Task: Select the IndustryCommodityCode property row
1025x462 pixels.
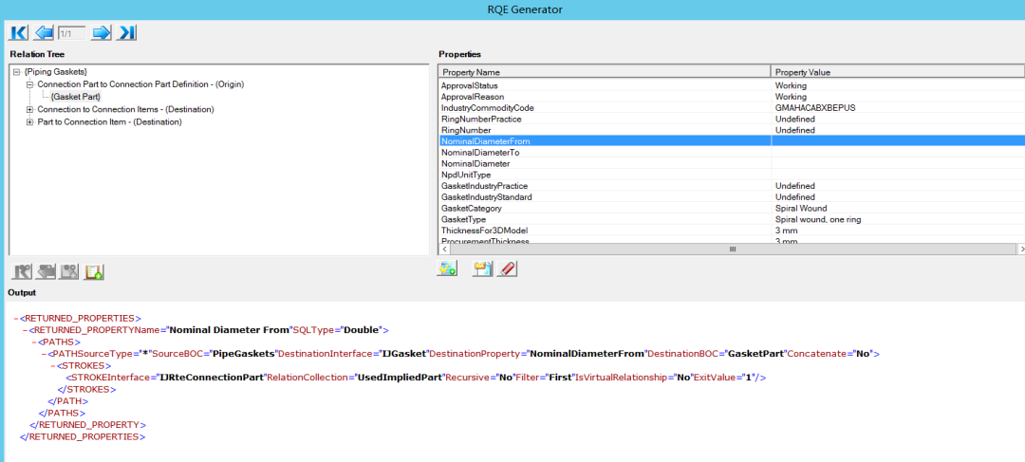Action: click(x=731, y=108)
